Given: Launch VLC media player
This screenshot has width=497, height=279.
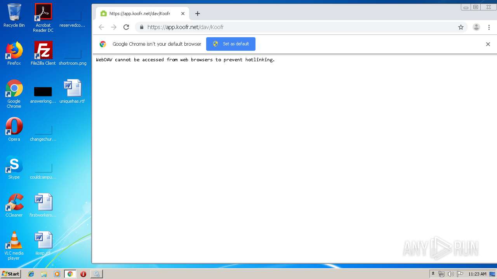Looking at the screenshot, I should click(14, 246).
